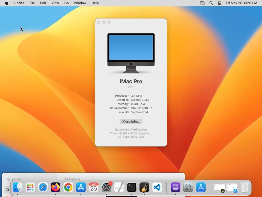Click the overlapping windows icon in the menu bar
Screen dimensions: 262x197
[x=202, y=3]
